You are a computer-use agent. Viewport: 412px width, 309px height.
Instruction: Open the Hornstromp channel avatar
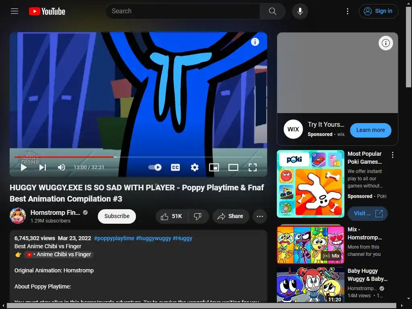click(x=18, y=216)
